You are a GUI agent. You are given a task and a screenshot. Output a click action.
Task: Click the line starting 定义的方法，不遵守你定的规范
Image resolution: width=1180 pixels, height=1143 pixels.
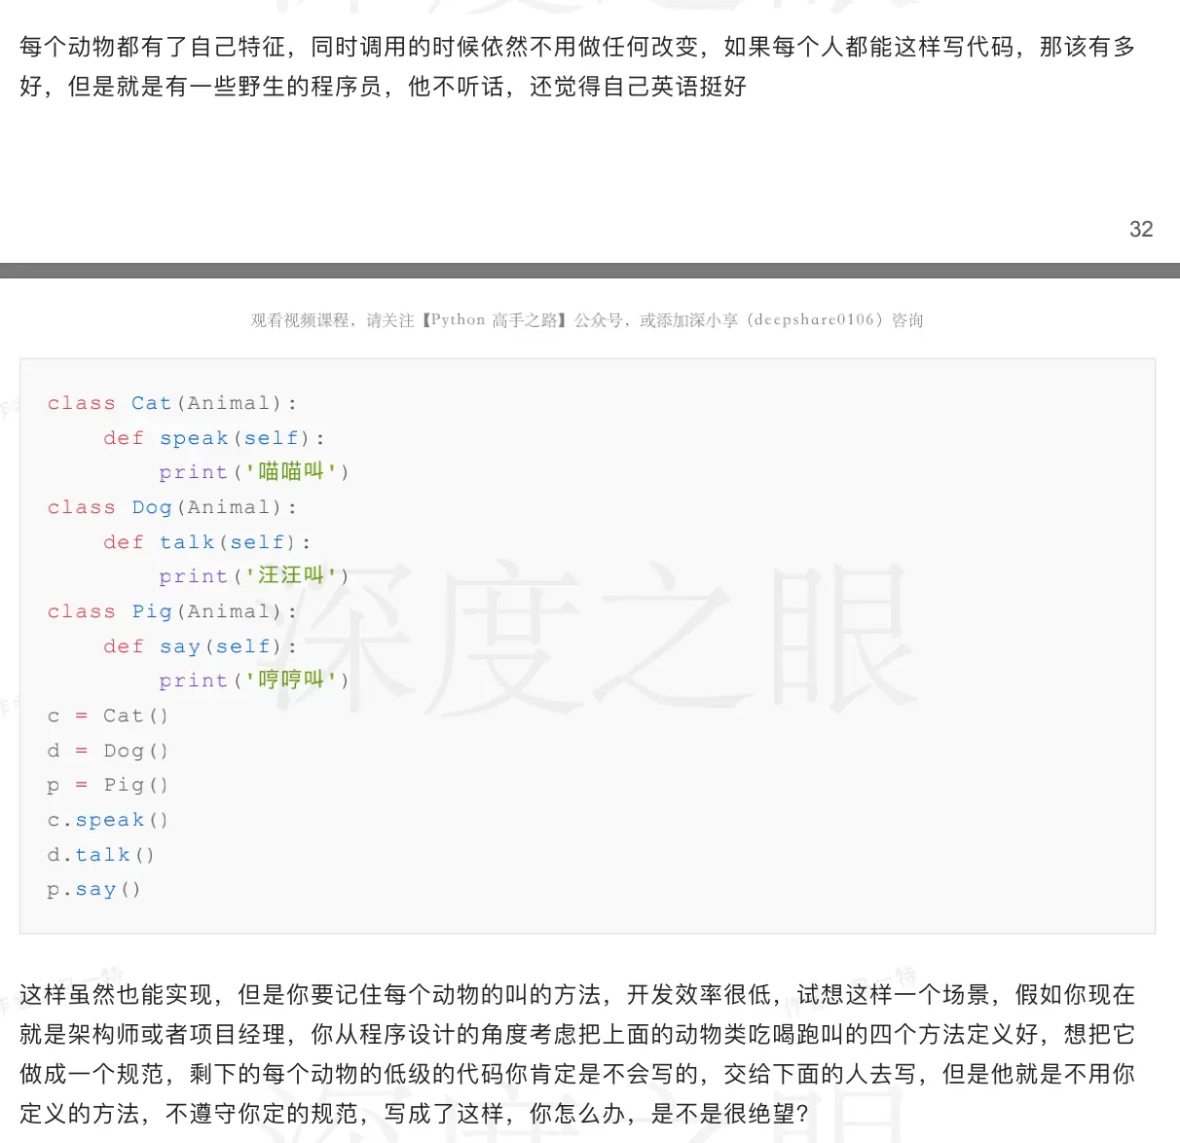point(415,1114)
